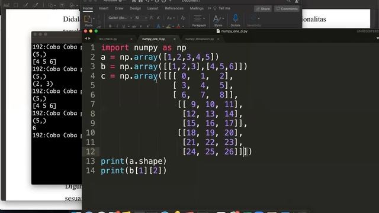The width and height of the screenshot is (379, 213).
Task: Click the 'import' keyword on line 1
Action: (x=115, y=47)
